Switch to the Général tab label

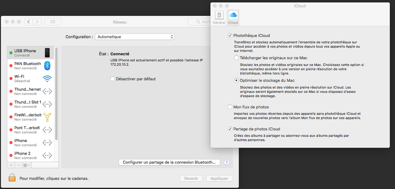(x=219, y=23)
